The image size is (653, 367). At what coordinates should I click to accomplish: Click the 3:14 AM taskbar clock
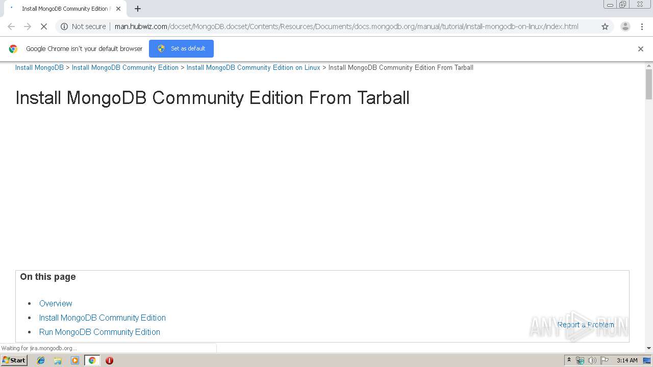click(627, 360)
